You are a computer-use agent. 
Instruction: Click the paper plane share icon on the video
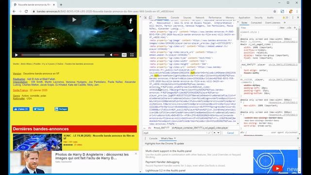[131, 30]
